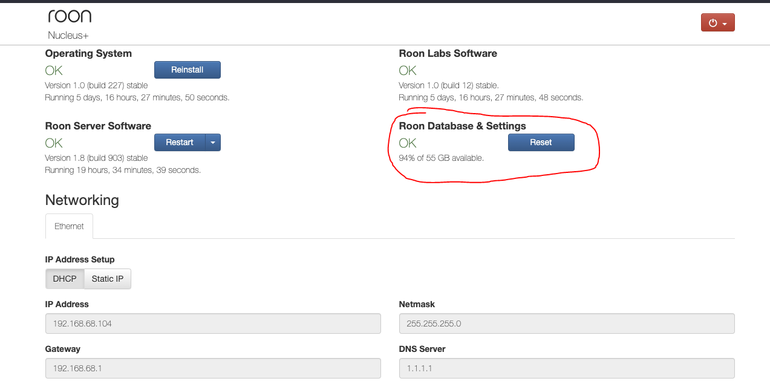Click the Roon Database OK status
Image resolution: width=770 pixels, height=387 pixels.
pyautogui.click(x=407, y=143)
